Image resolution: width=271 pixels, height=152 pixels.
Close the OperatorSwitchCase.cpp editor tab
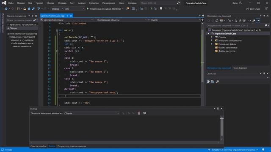(x=71, y=16)
